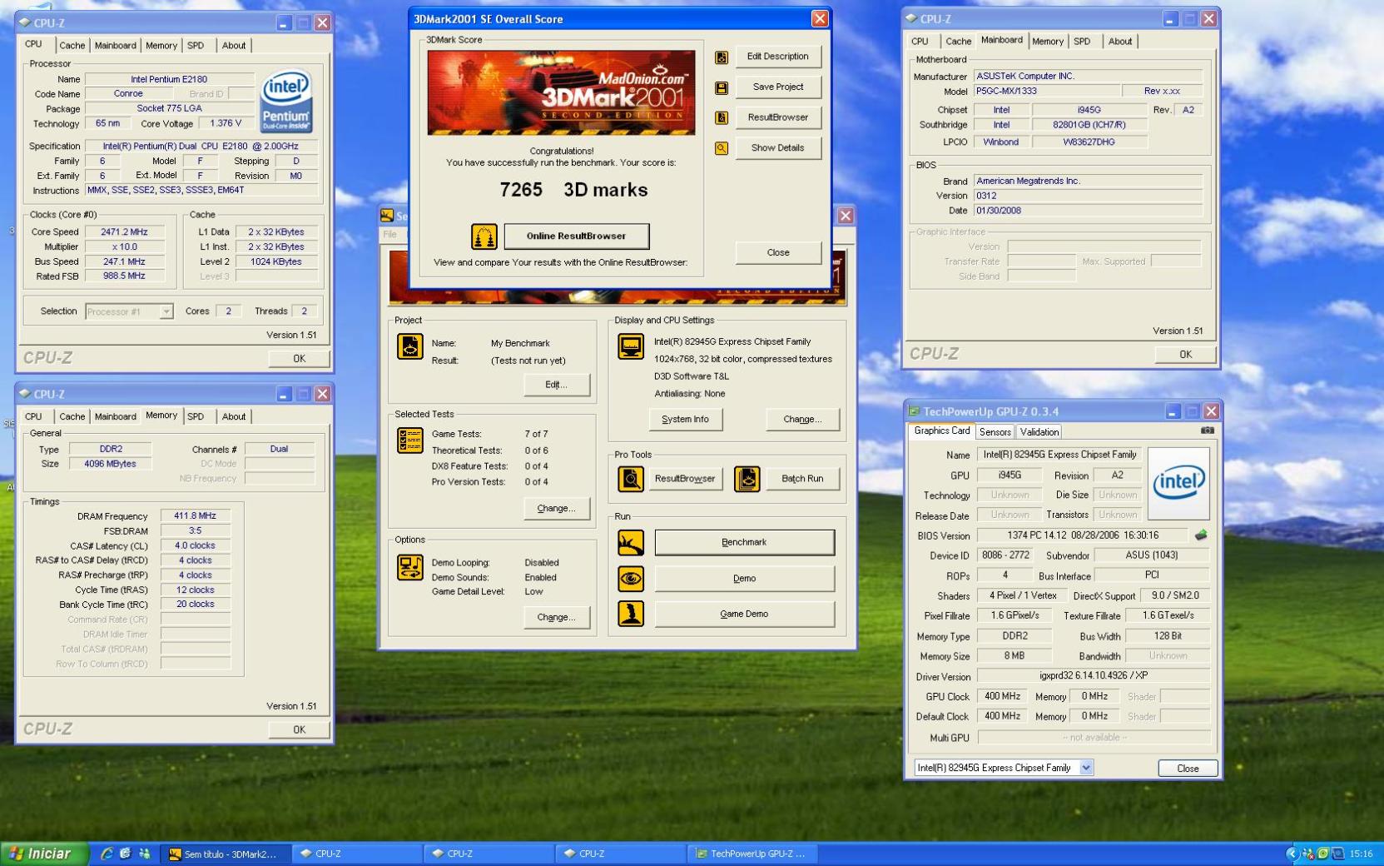Viewport: 1384px width, 866px height.
Task: Click the Benchmark run icon
Action: [631, 543]
